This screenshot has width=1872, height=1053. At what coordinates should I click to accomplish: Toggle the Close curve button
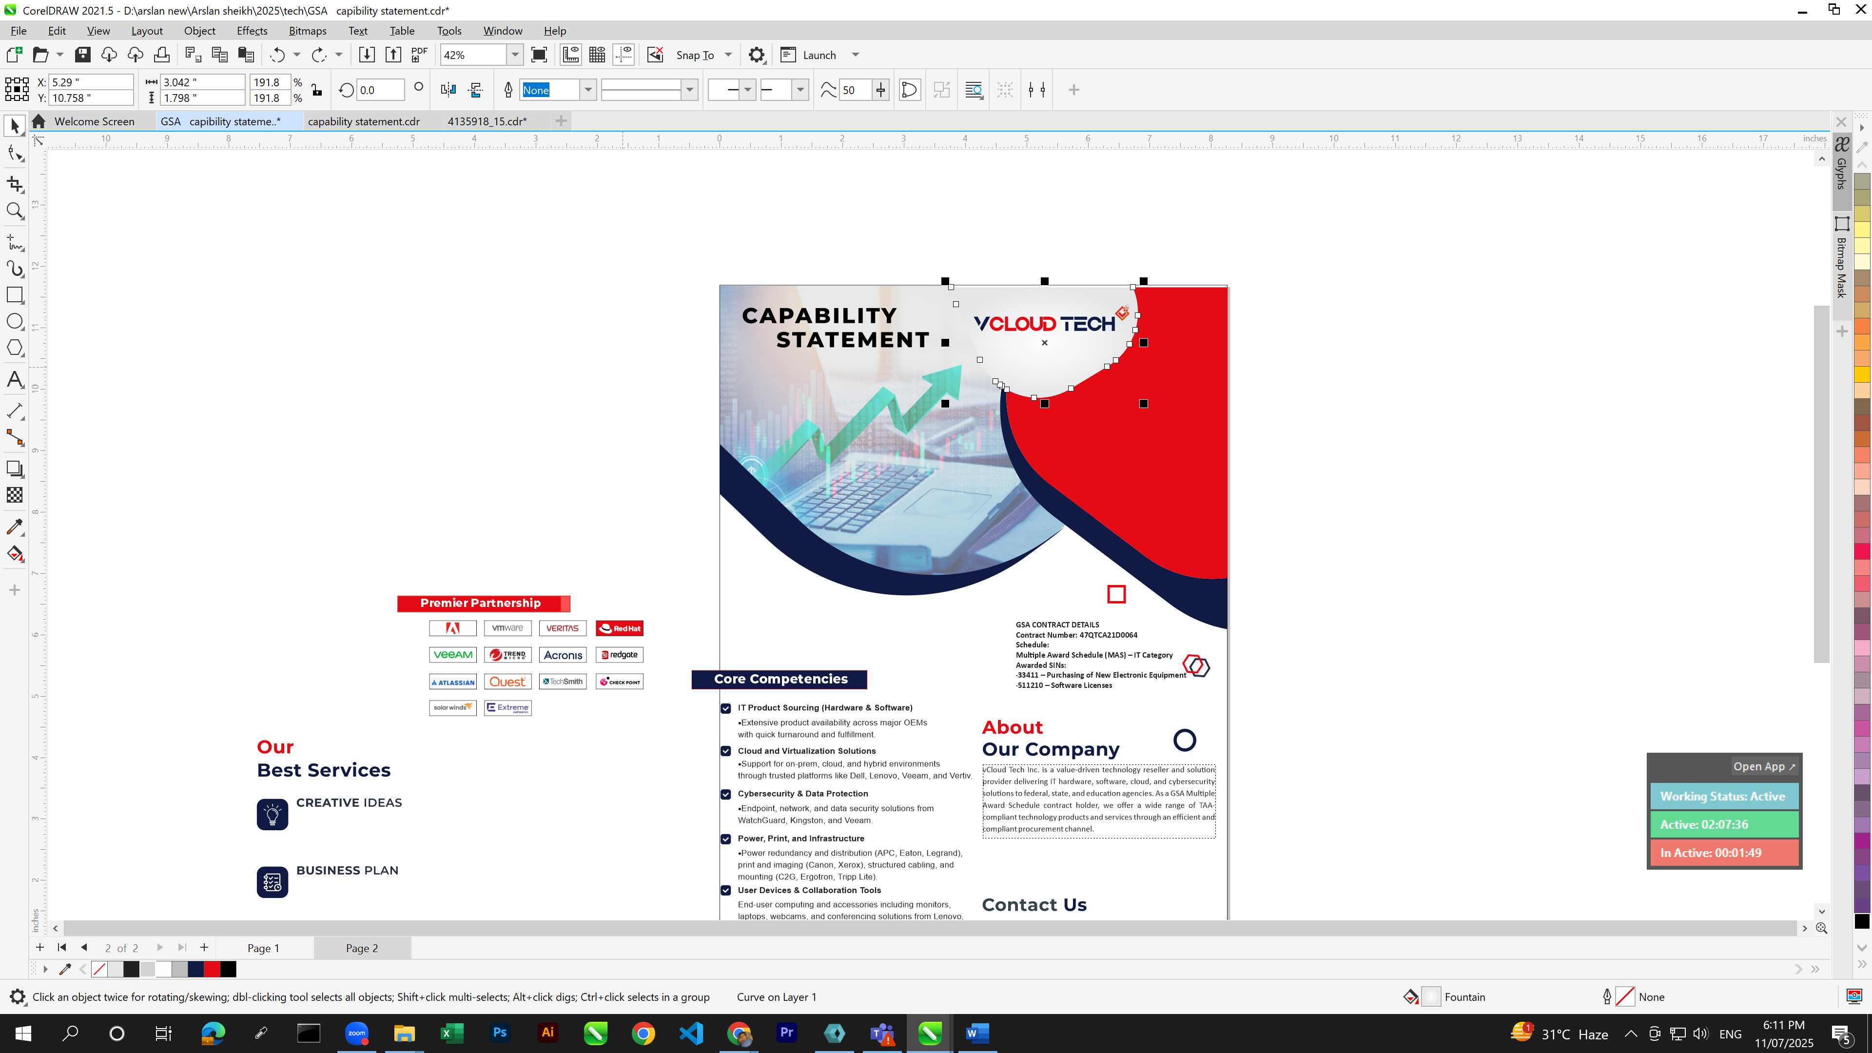tap(910, 90)
